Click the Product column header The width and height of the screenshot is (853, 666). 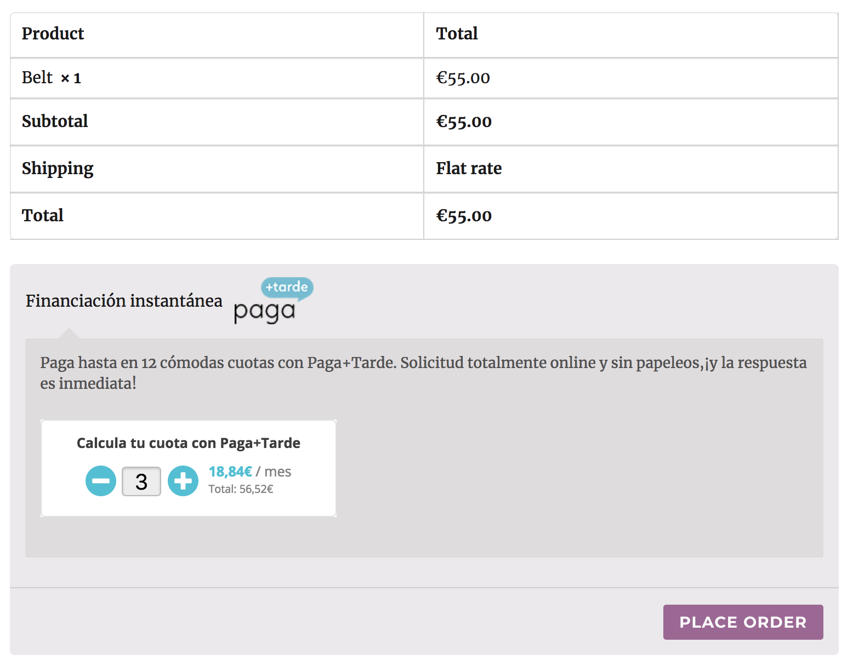[53, 34]
